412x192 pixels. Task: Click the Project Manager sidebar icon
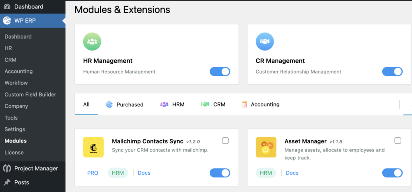click(x=7, y=168)
